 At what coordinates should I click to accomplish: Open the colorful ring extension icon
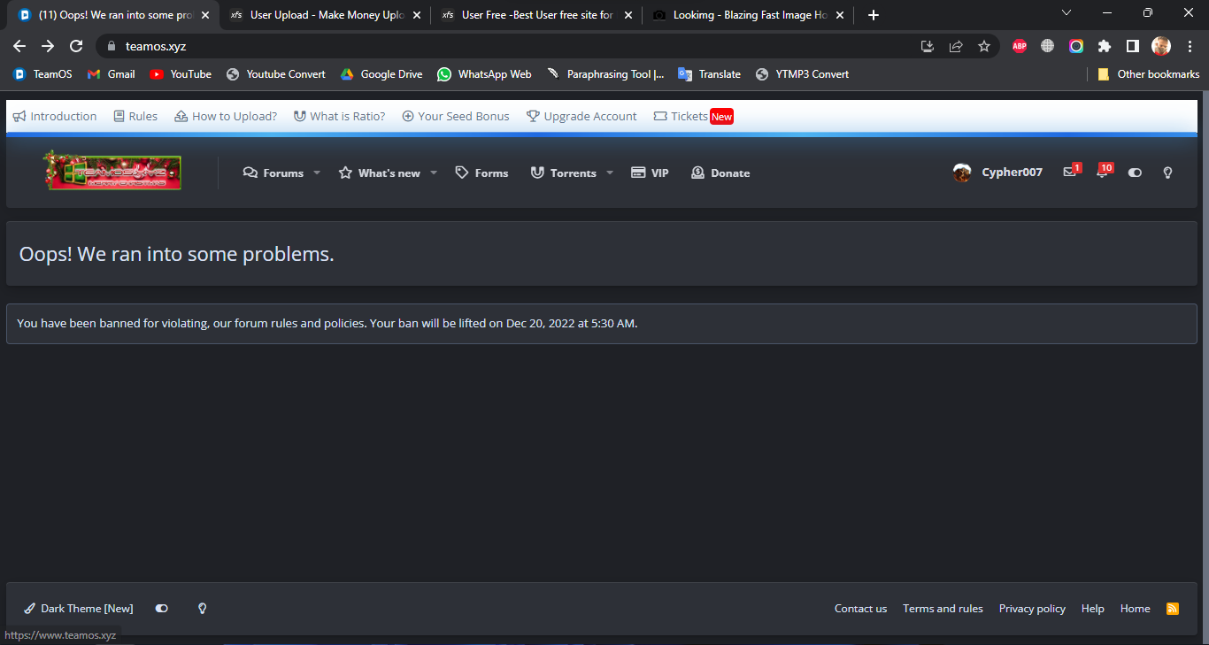tap(1076, 46)
